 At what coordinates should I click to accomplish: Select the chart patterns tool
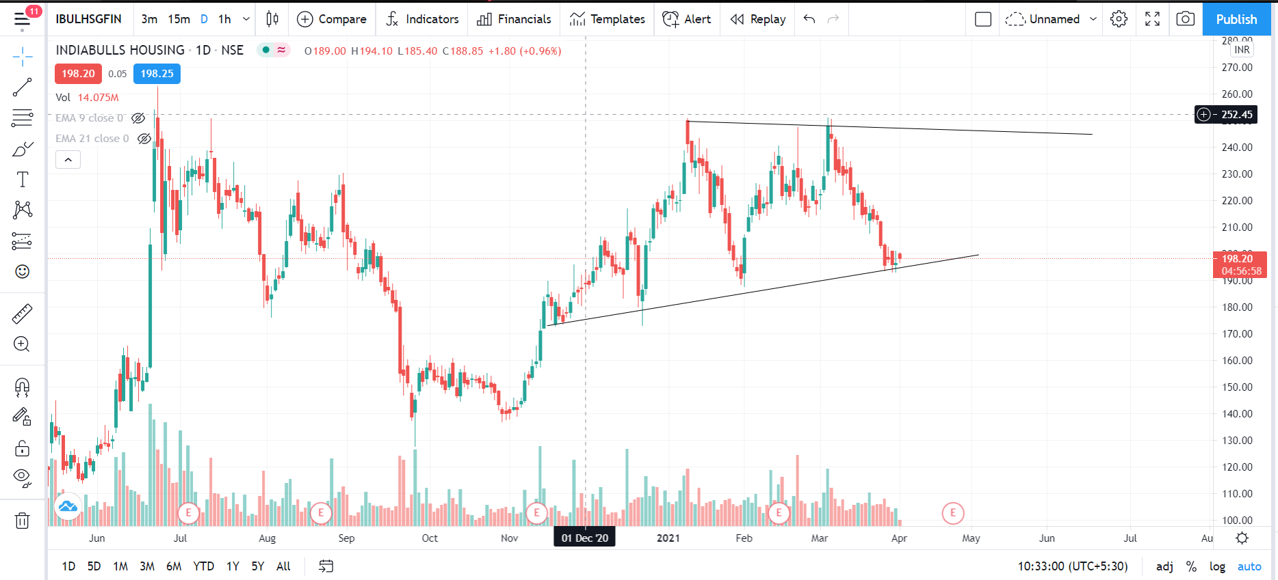(23, 210)
